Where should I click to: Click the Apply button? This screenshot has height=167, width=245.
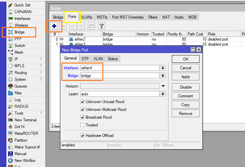tap(185, 77)
